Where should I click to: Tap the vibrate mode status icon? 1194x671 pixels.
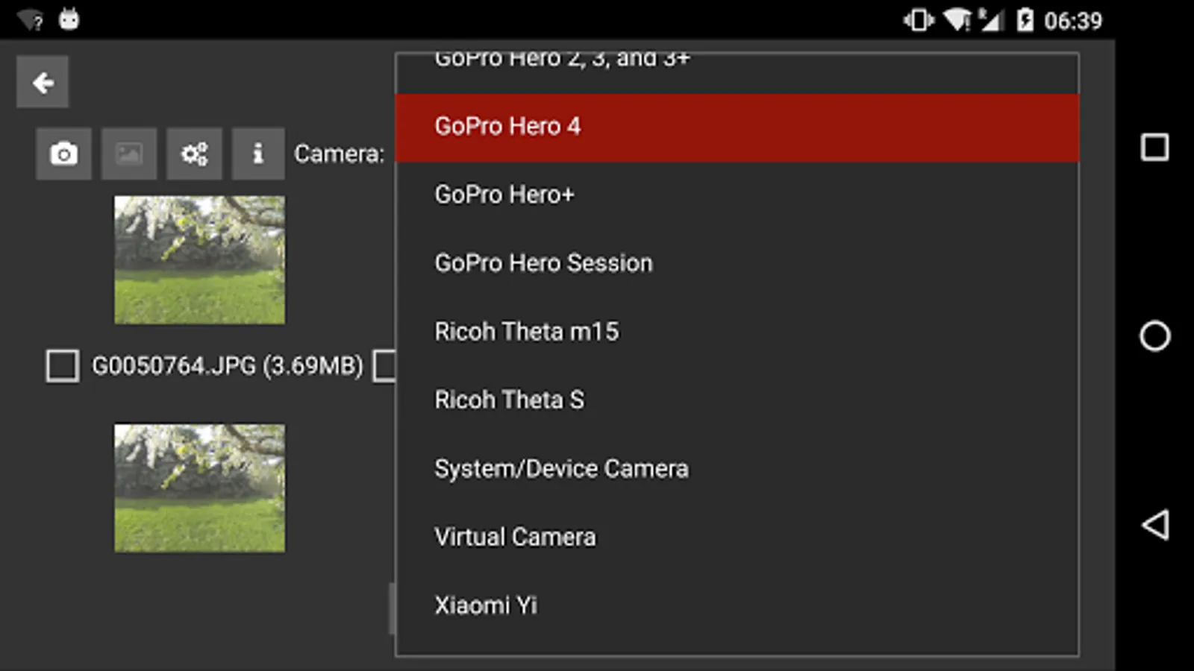[919, 20]
